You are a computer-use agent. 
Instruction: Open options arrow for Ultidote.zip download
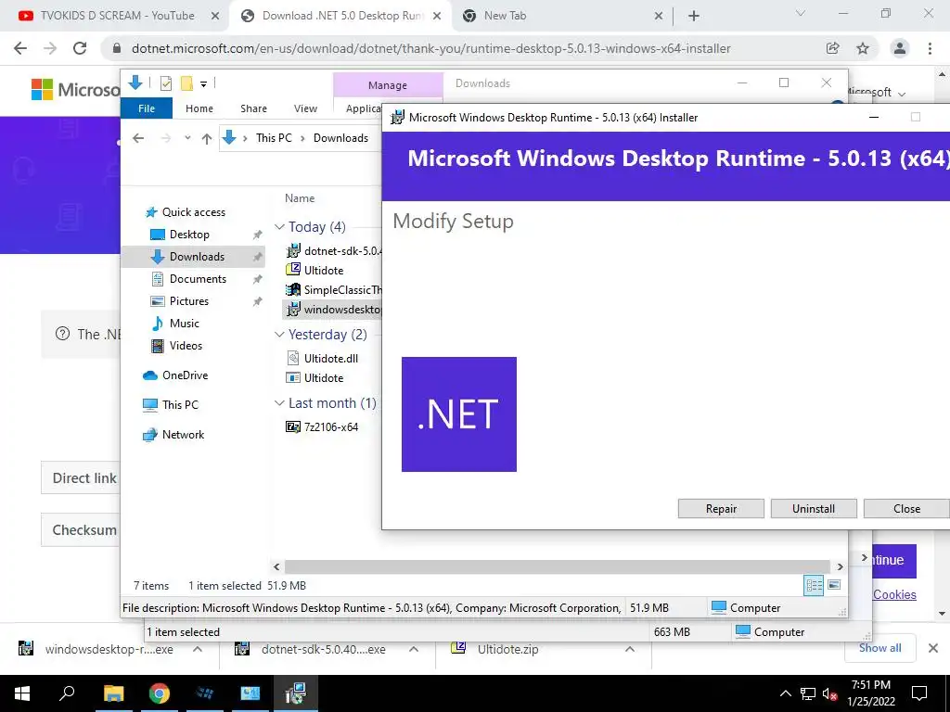pos(630,649)
